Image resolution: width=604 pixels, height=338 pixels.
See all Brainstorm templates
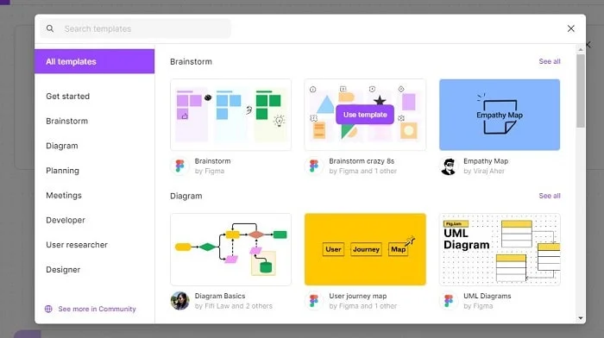(x=550, y=61)
